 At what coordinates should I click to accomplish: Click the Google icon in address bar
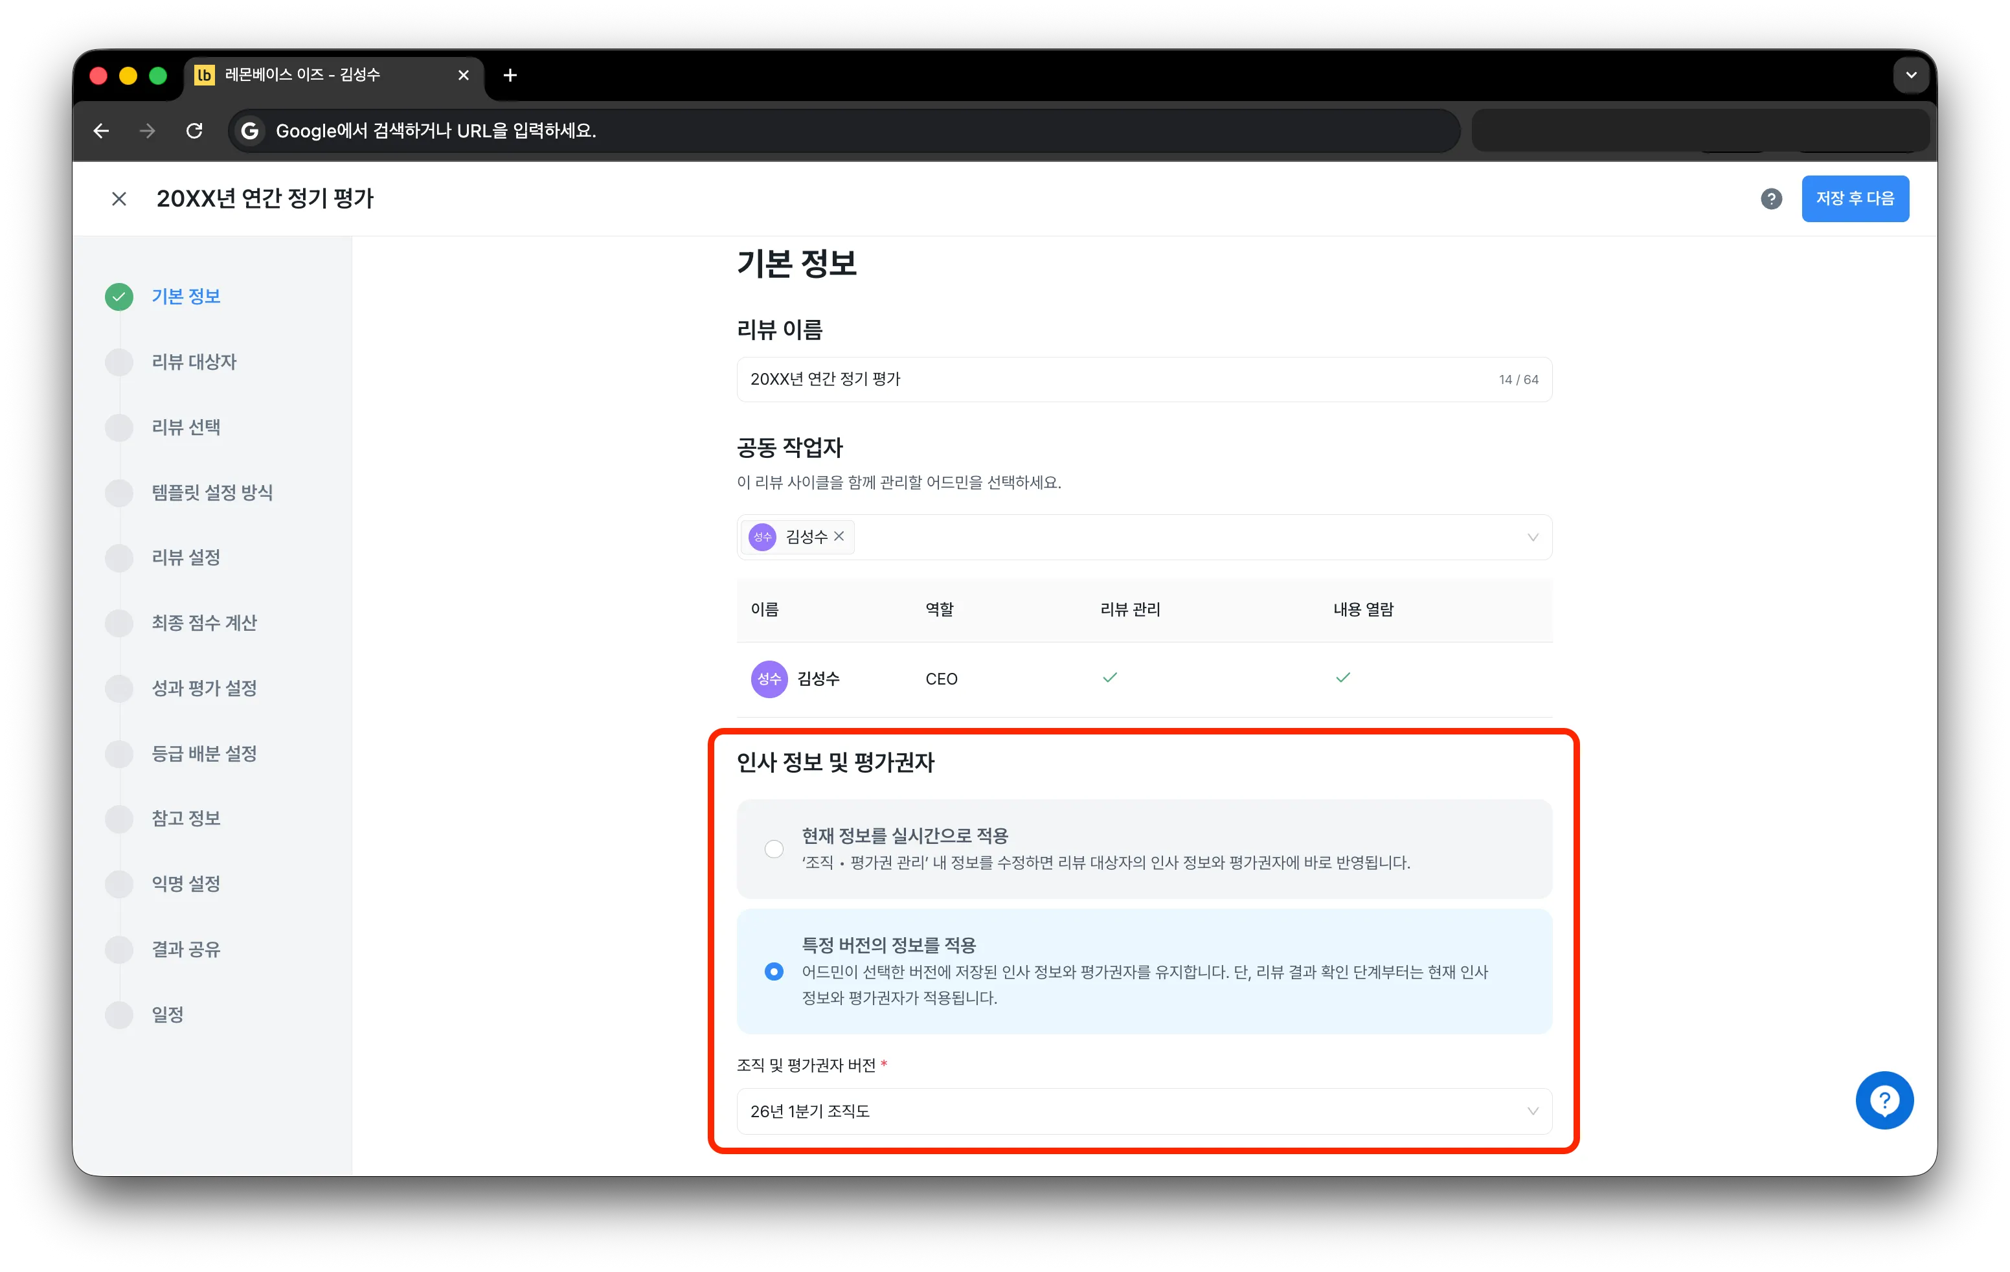249,131
